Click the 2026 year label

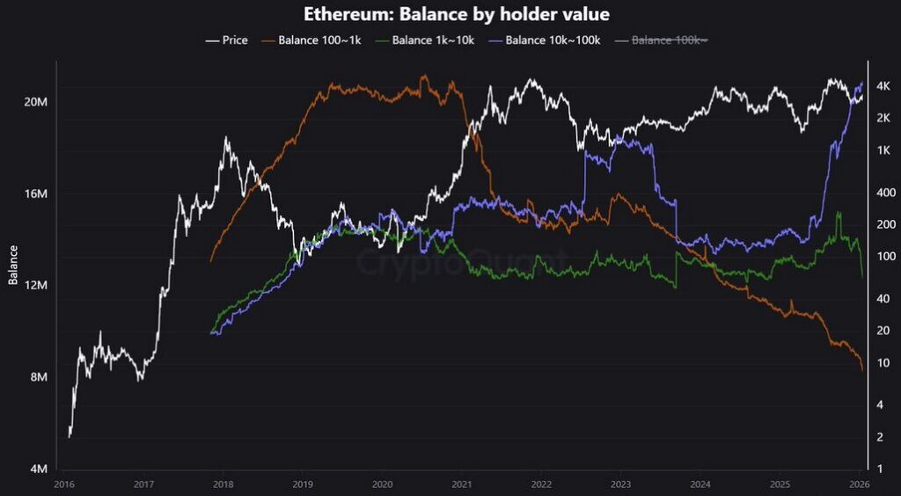coord(860,484)
